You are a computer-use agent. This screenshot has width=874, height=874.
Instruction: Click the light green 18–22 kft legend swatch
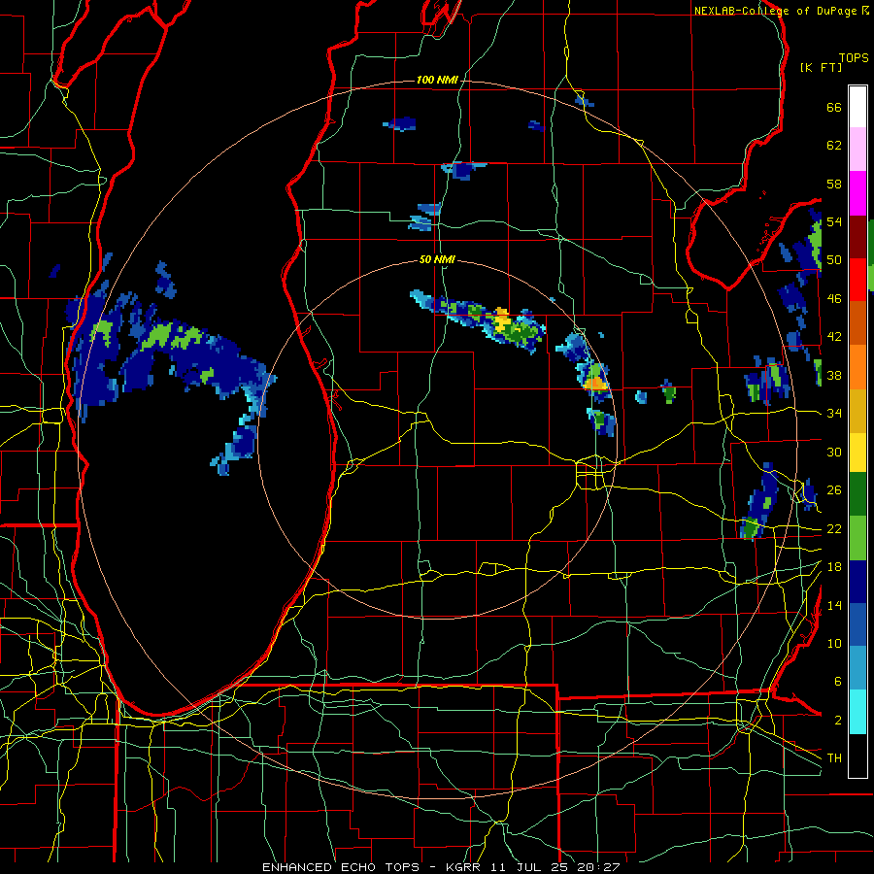coord(857,538)
